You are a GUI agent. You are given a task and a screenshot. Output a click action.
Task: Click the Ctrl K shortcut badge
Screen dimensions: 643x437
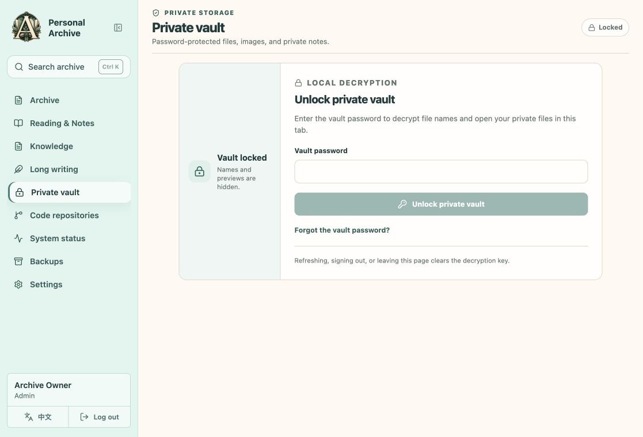[x=111, y=67]
